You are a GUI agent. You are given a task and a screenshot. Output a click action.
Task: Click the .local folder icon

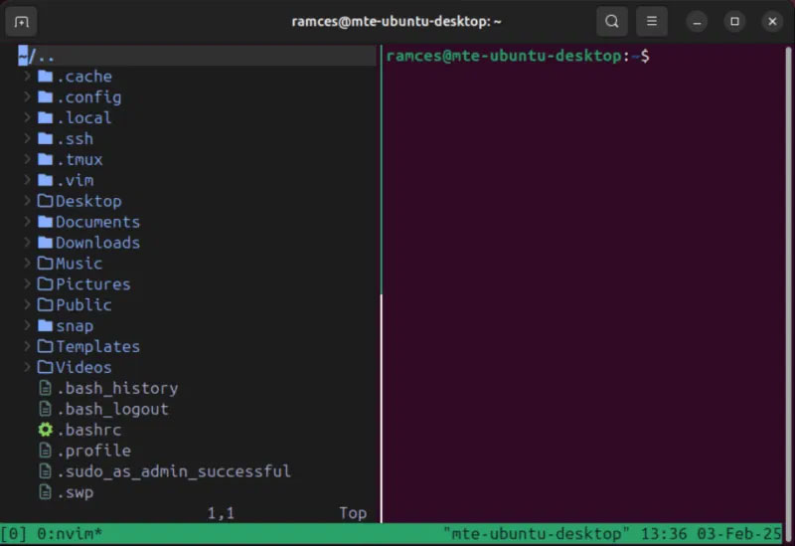pos(45,118)
